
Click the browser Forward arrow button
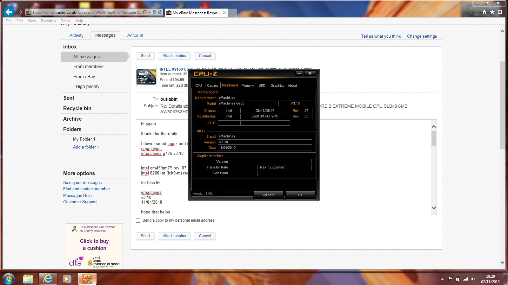(20, 12)
